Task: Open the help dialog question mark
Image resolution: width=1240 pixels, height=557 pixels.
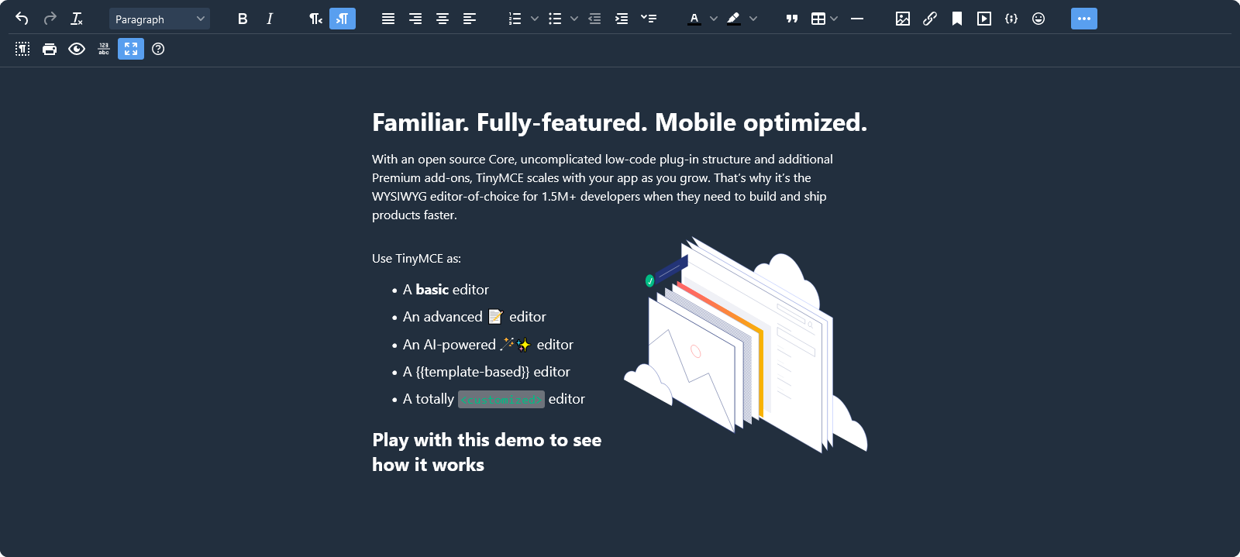Action: (x=158, y=49)
